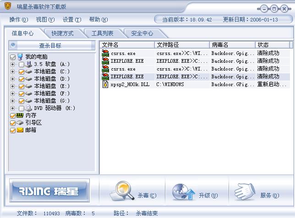Sort by the 状态 column header
Screen dimensions: 295x218
[273, 45]
